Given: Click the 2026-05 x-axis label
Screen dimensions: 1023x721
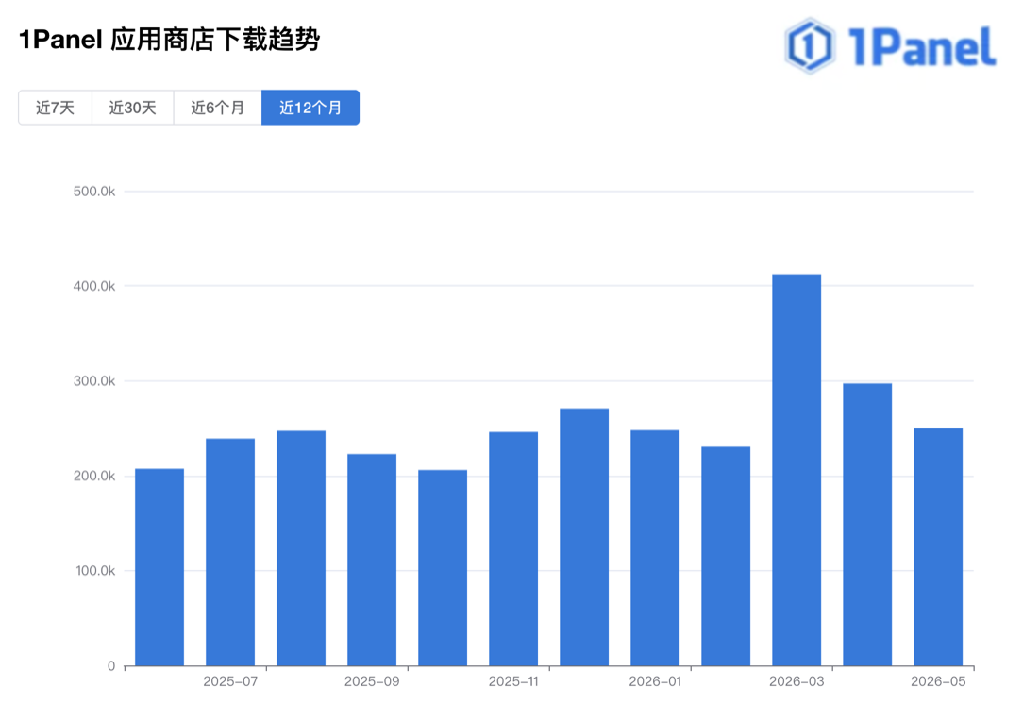Looking at the screenshot, I should click(x=938, y=681).
